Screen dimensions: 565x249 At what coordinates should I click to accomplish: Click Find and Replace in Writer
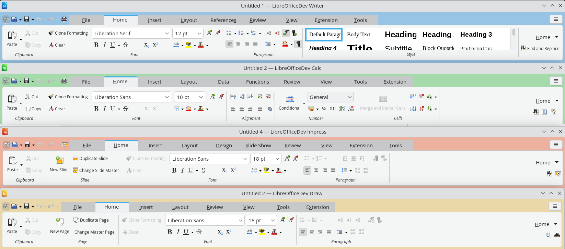pyautogui.click(x=540, y=48)
